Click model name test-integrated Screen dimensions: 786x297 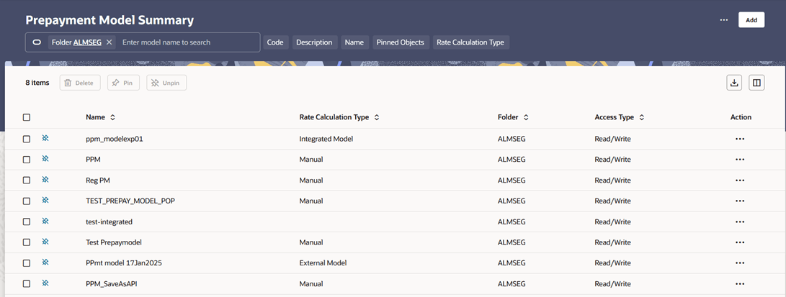[x=109, y=221]
